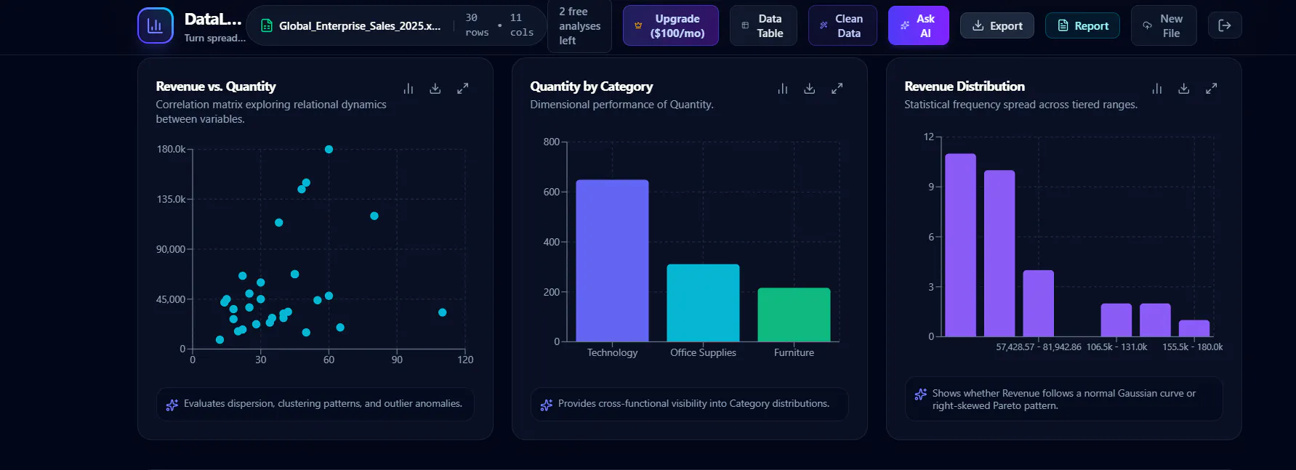Click the highest scatter point near 180.0k
Image resolution: width=1296 pixels, height=470 pixels.
pos(329,149)
